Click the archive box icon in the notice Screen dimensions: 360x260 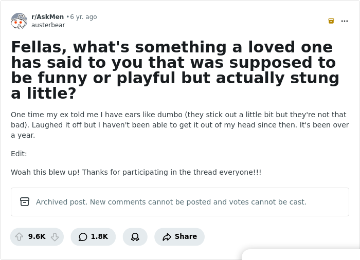coord(25,202)
